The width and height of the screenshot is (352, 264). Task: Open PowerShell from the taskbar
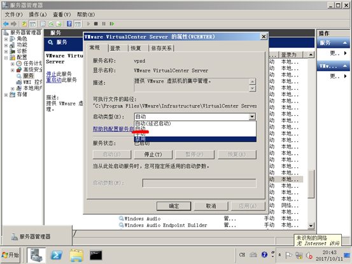[x=56, y=255]
